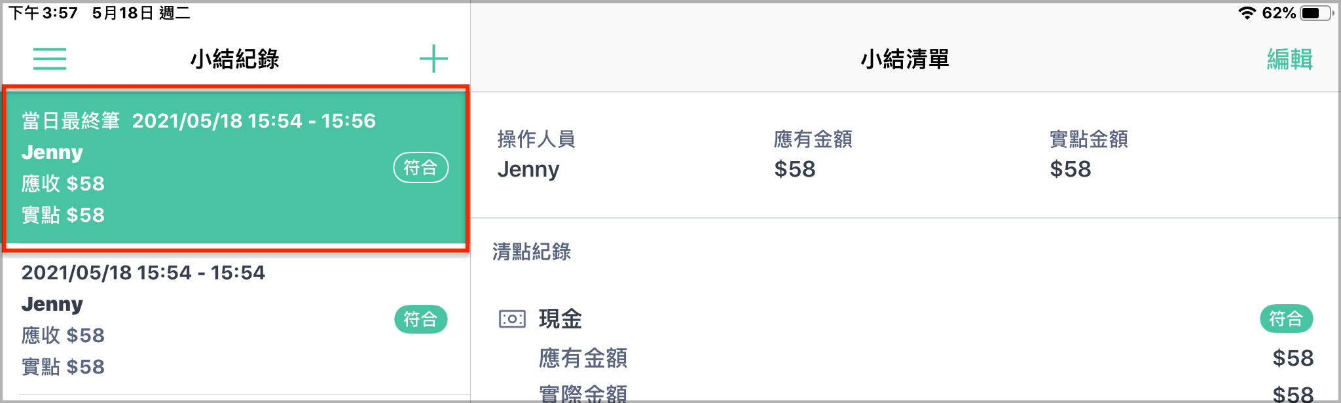The width and height of the screenshot is (1341, 403).
Task: Select the 15:54 - 15:54 record
Action: tap(236, 320)
